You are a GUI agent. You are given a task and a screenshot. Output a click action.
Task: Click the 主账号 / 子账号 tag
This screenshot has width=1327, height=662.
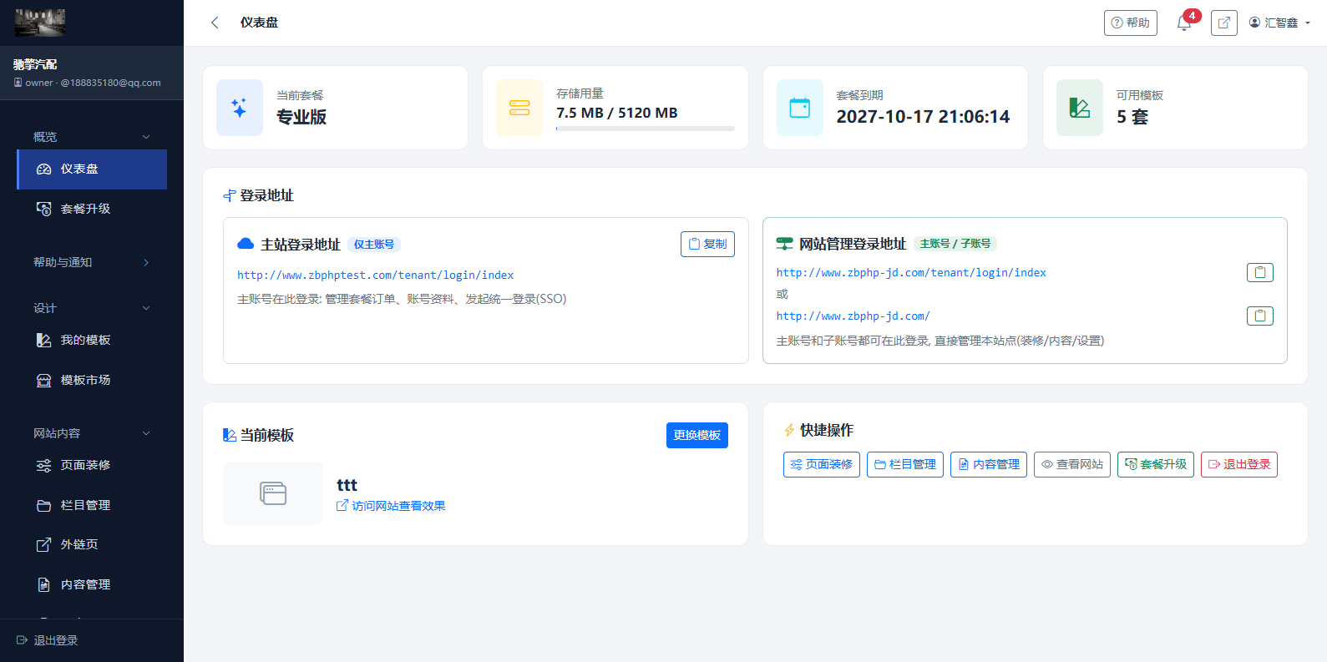pyautogui.click(x=955, y=244)
